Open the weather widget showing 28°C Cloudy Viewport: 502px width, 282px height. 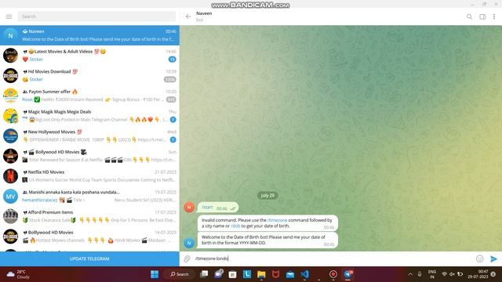tap(18, 274)
